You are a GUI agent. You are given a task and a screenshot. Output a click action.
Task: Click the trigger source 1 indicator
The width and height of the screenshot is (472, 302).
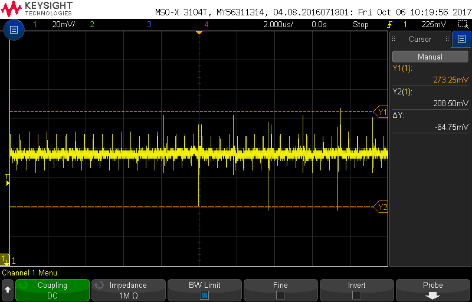[405, 24]
